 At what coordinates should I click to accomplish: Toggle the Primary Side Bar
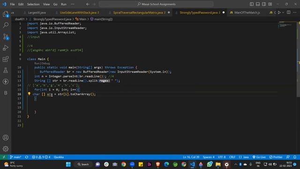click(x=252, y=4)
